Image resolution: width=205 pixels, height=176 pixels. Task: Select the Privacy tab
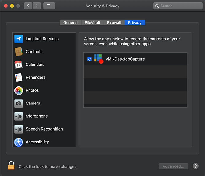(135, 23)
